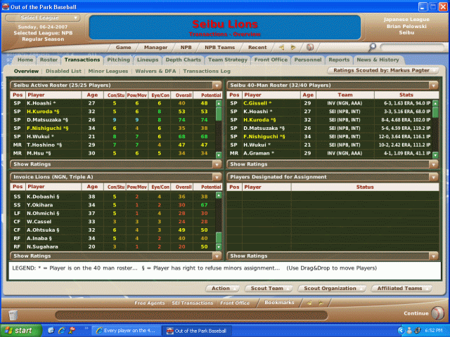The height and width of the screenshot is (337, 450).
Task: Switch to the Pitching tab
Action: [118, 60]
